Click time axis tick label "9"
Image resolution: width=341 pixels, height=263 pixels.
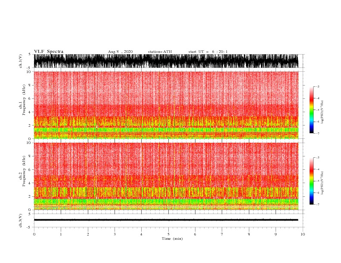(x=276, y=234)
